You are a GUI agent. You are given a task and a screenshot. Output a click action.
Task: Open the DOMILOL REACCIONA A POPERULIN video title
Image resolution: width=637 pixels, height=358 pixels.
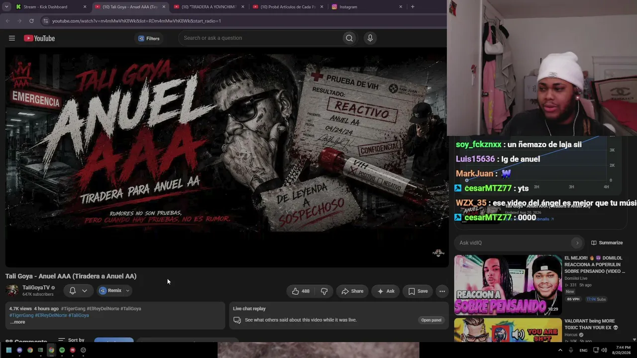pyautogui.click(x=595, y=265)
